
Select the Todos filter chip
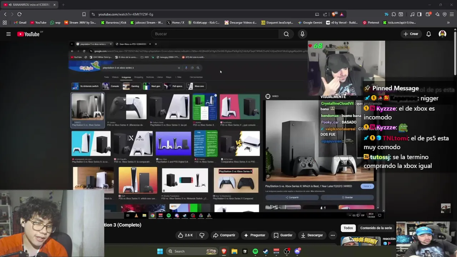tap(348, 228)
